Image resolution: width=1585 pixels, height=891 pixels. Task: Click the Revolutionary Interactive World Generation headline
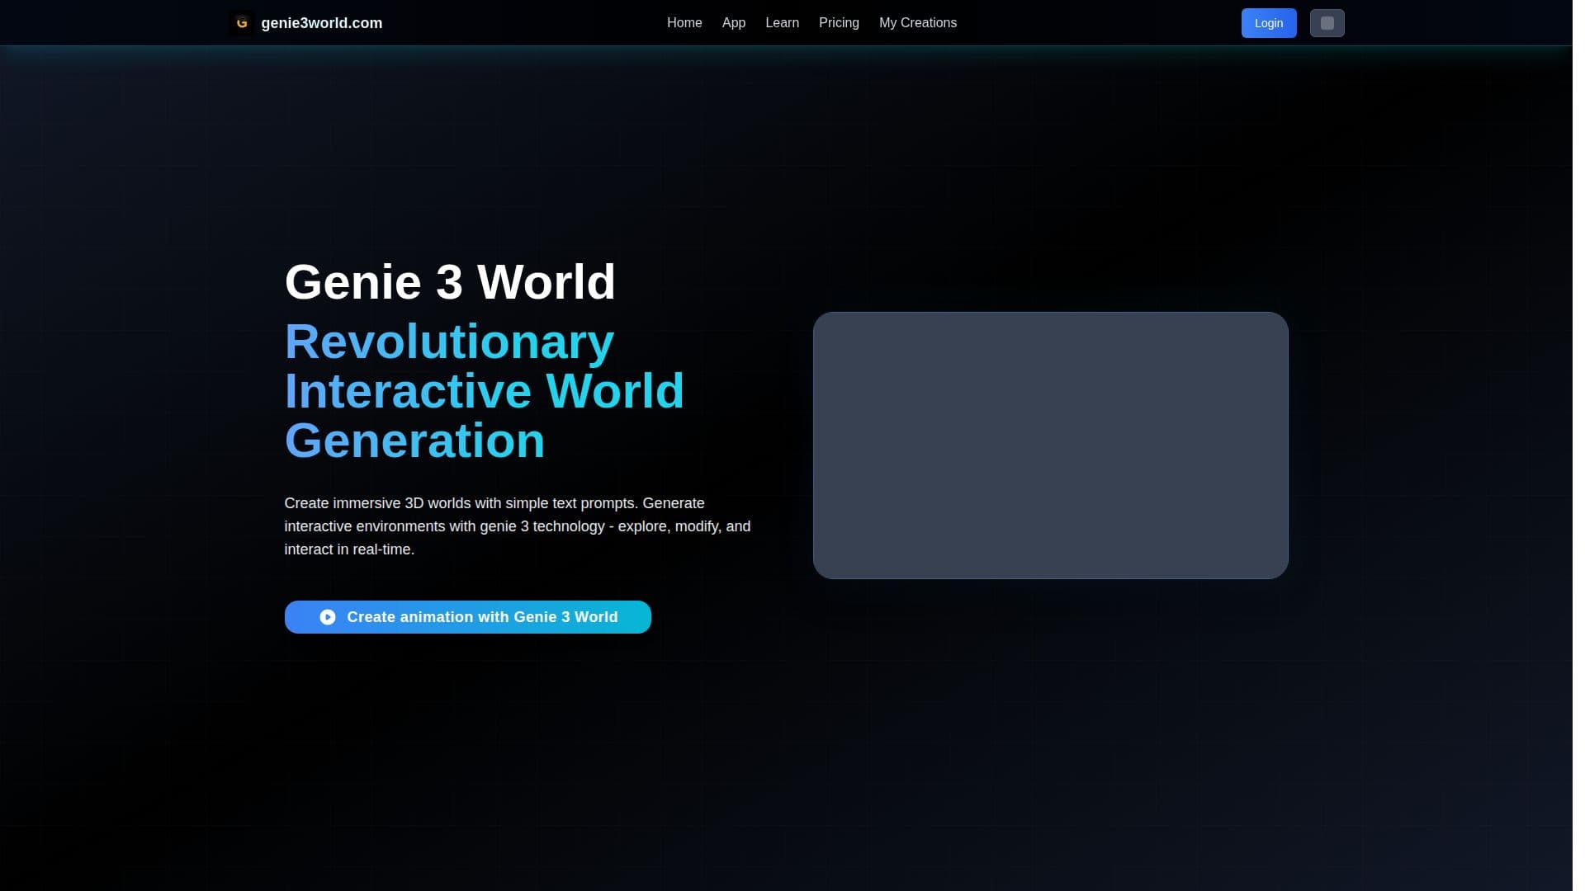pyautogui.click(x=485, y=391)
